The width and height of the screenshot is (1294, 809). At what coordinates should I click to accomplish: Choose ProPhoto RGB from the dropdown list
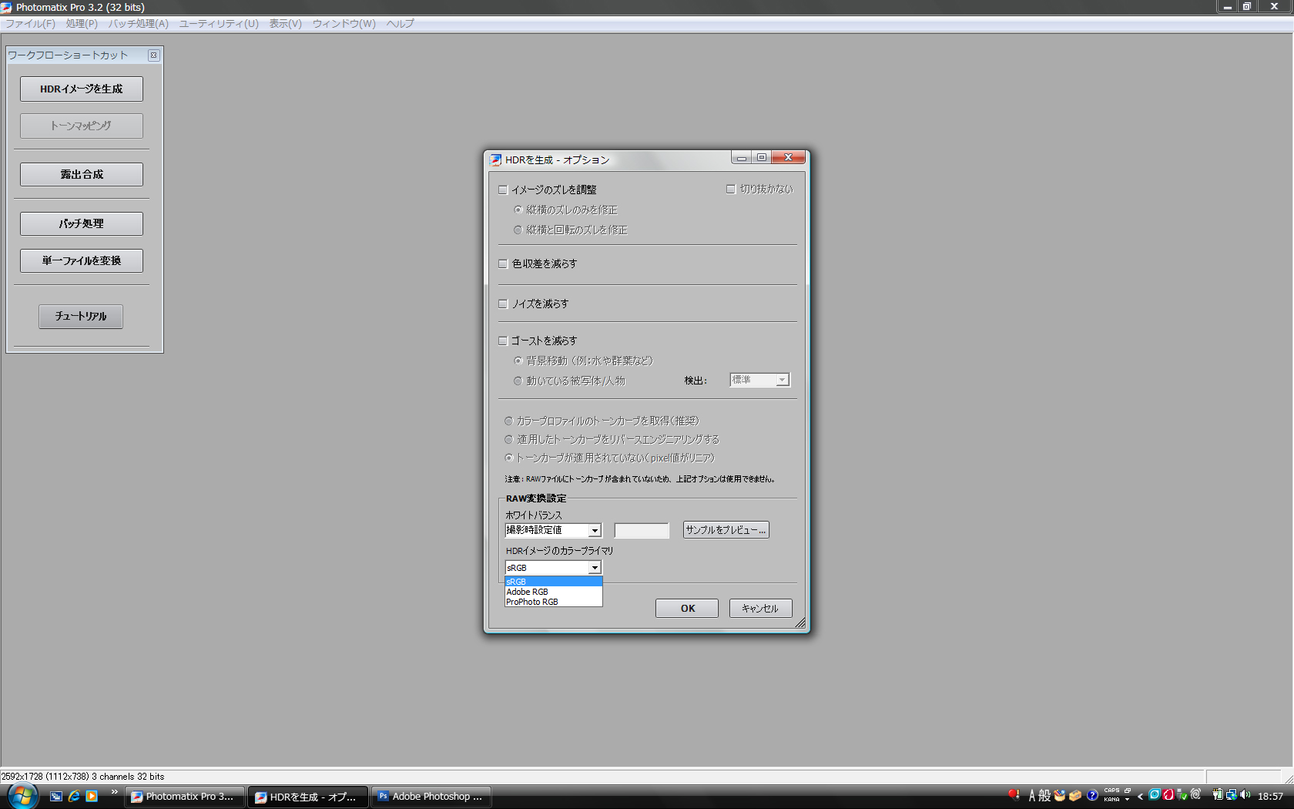[x=553, y=602]
